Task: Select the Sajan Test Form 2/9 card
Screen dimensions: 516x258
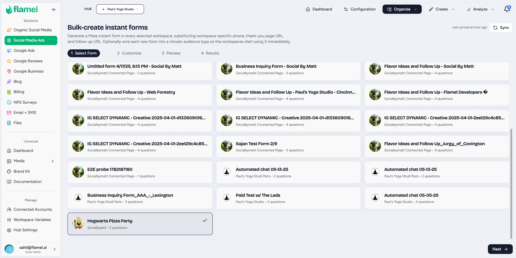Action: tap(288, 147)
